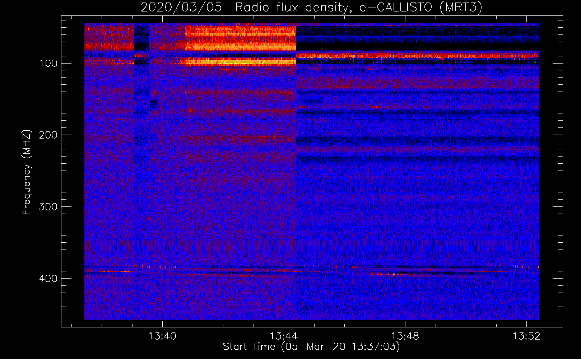Viewport: 581px width, 359px height.
Task: Click the 100 frequency tick label
Action: tap(48, 64)
